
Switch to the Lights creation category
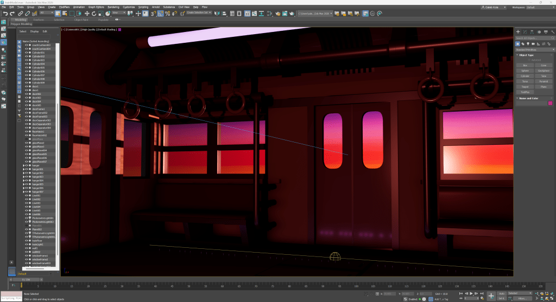coord(528,43)
